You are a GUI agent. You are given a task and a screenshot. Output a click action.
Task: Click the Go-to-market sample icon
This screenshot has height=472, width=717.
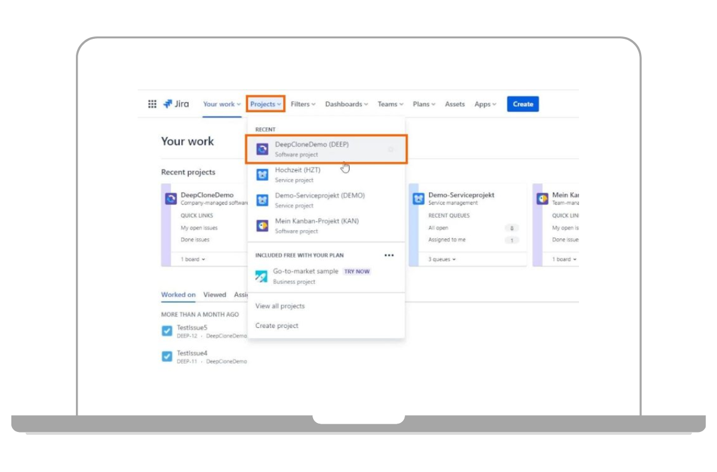(262, 276)
